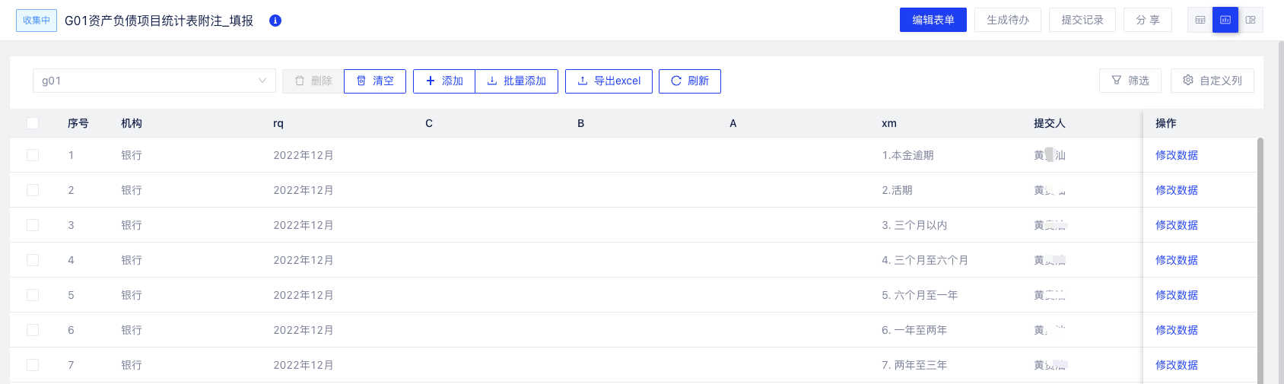
Task: Click 修改数据 link for row 3
Action: click(x=1176, y=225)
